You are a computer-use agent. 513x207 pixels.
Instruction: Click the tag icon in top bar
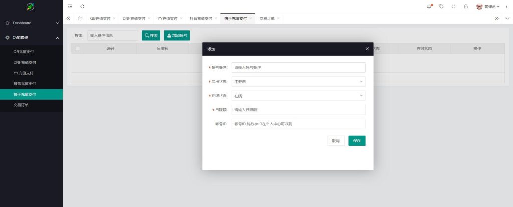441,6
